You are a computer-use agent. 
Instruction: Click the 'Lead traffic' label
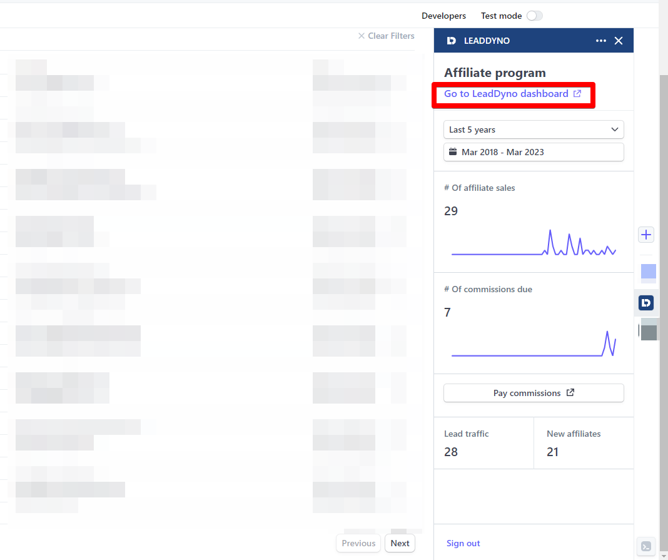click(466, 434)
